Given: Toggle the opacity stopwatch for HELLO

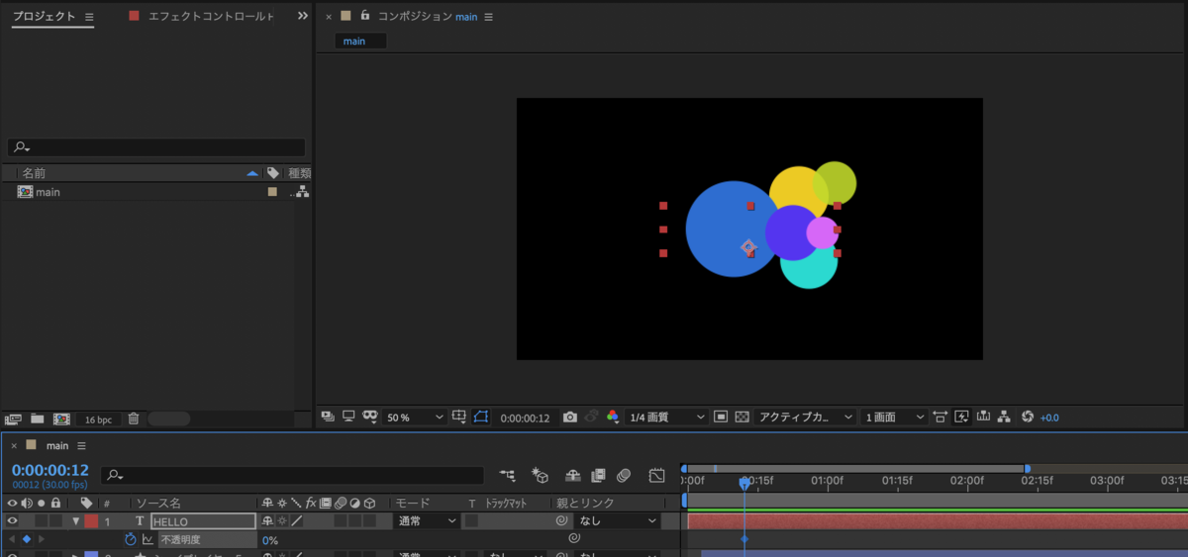Looking at the screenshot, I should tap(130, 539).
